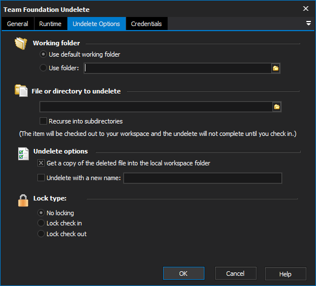The width and height of the screenshot is (316, 286).
Task: Switch to the Runtime tab
Action: point(50,24)
